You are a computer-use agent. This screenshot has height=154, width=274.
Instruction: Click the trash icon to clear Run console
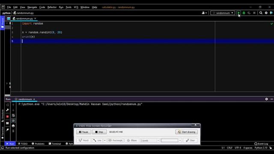click(x=13, y=131)
